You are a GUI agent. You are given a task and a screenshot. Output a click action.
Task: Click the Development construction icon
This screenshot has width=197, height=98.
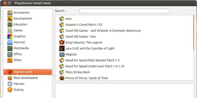click(x=10, y=19)
